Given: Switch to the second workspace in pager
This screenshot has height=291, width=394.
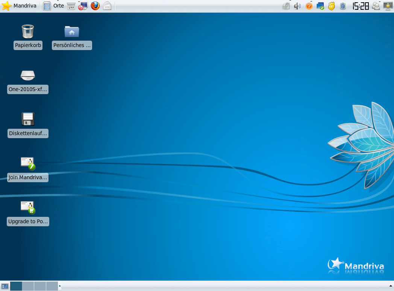Looking at the screenshot, I should coord(28,286).
